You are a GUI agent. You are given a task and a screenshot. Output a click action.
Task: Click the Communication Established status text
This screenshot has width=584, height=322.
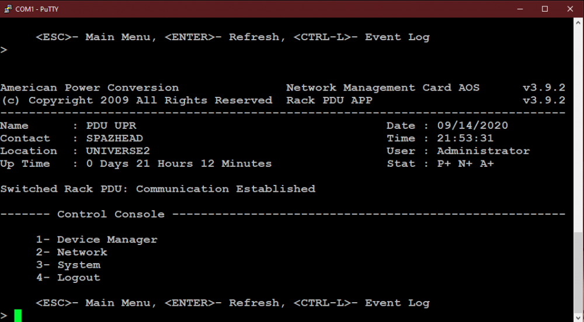click(225, 189)
